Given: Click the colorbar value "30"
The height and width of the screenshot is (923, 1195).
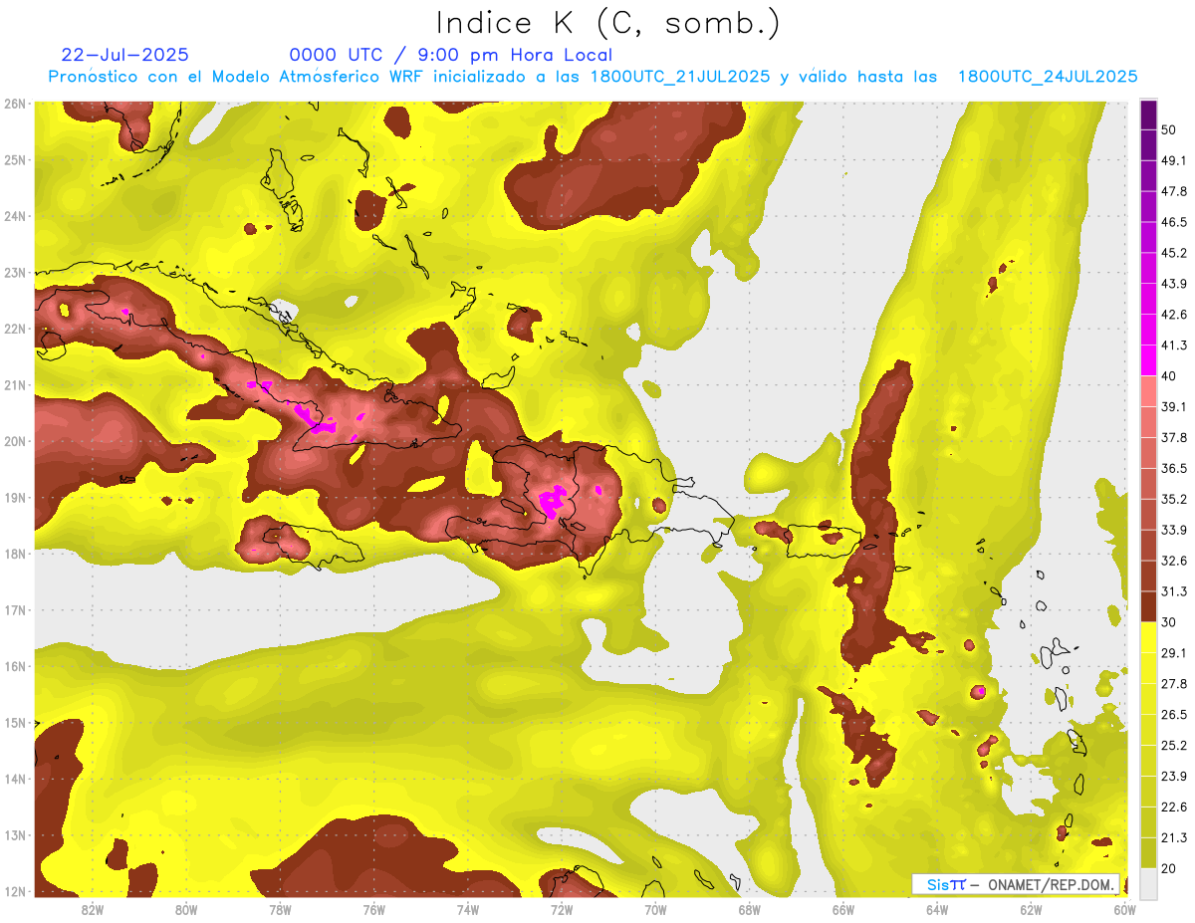Looking at the screenshot, I should coord(1169,622).
